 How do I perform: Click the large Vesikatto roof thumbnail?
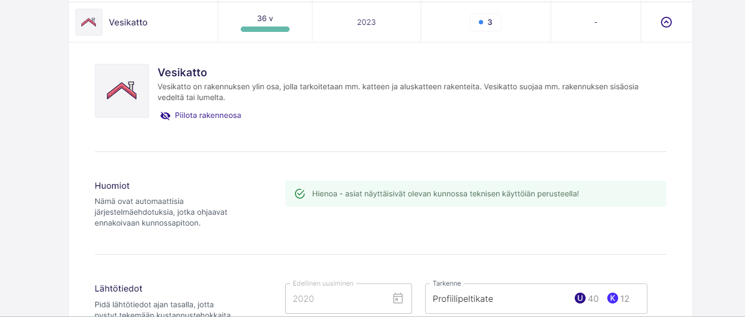122,91
